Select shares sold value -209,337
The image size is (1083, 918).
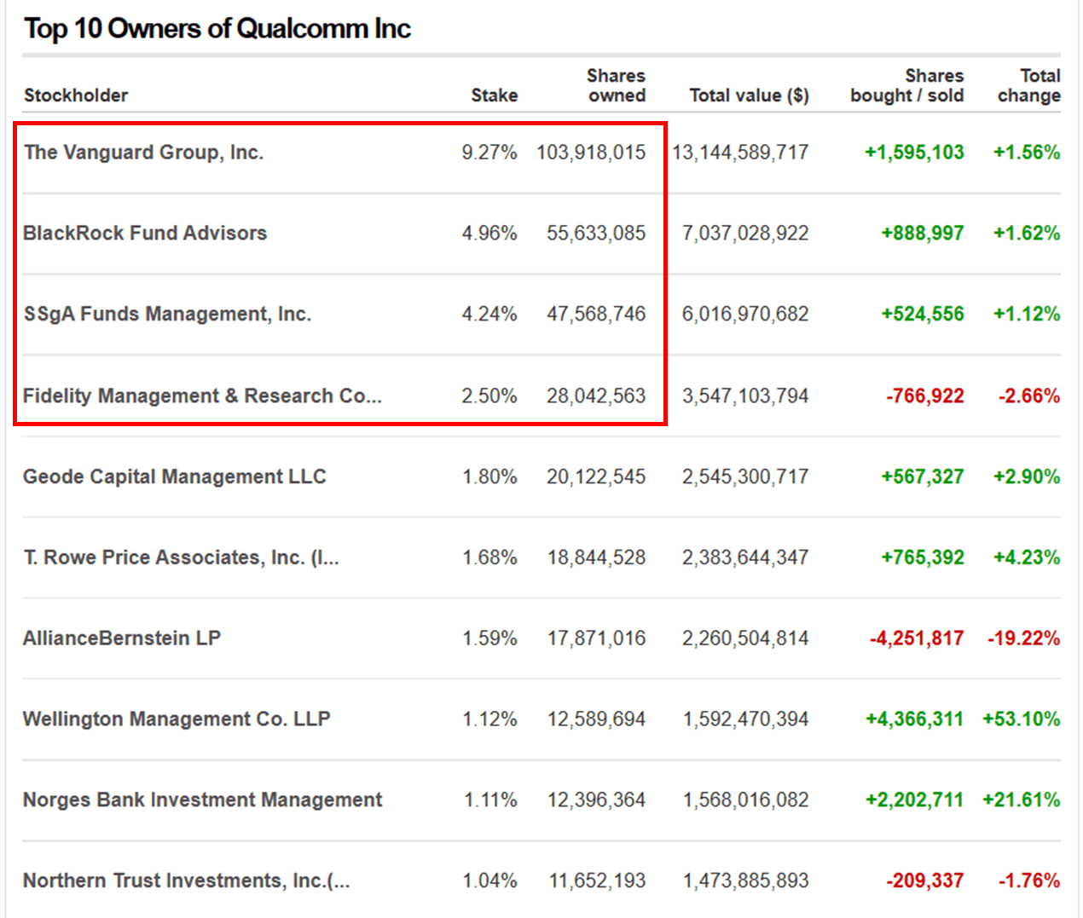925,880
